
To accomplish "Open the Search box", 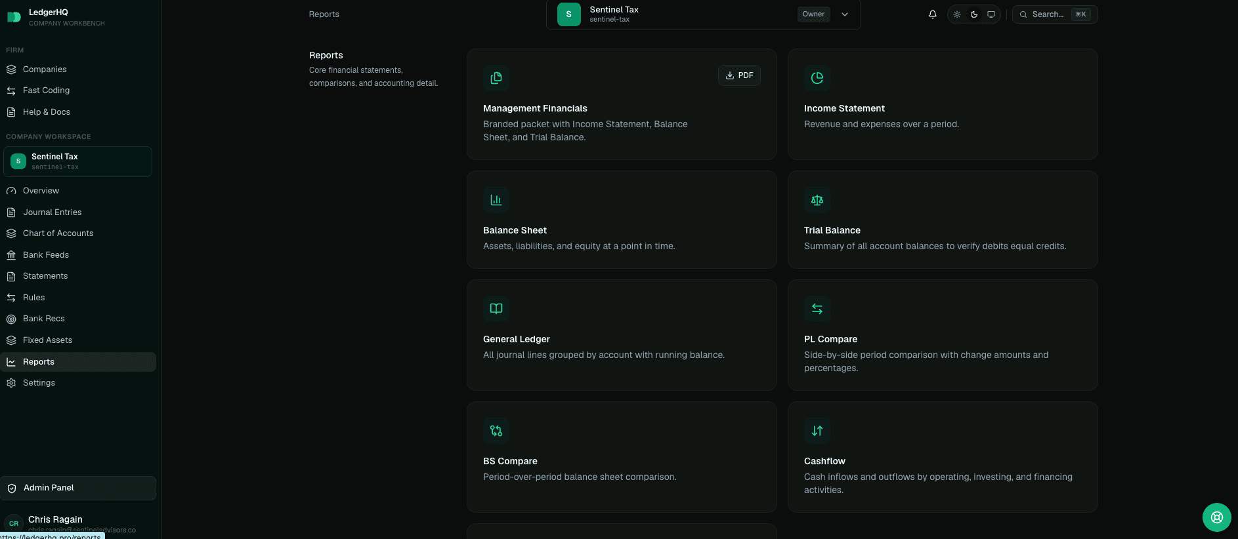I will click(1055, 14).
